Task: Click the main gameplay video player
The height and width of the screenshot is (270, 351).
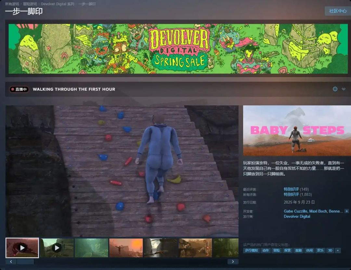Action: coord(122,171)
